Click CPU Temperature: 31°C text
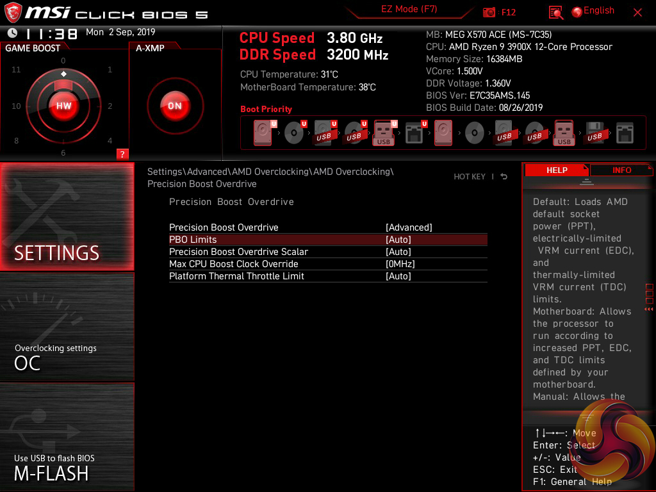This screenshot has height=492, width=656. pos(289,74)
